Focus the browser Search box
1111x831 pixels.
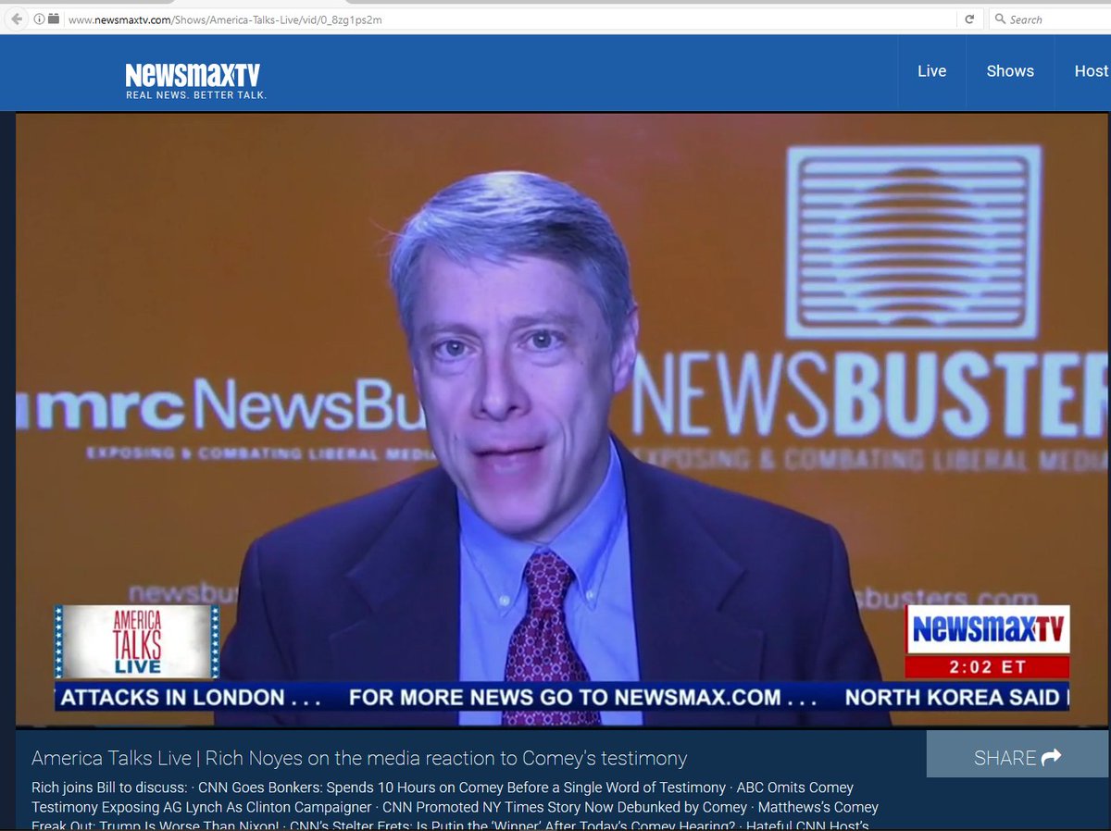pyautogui.click(x=1051, y=19)
